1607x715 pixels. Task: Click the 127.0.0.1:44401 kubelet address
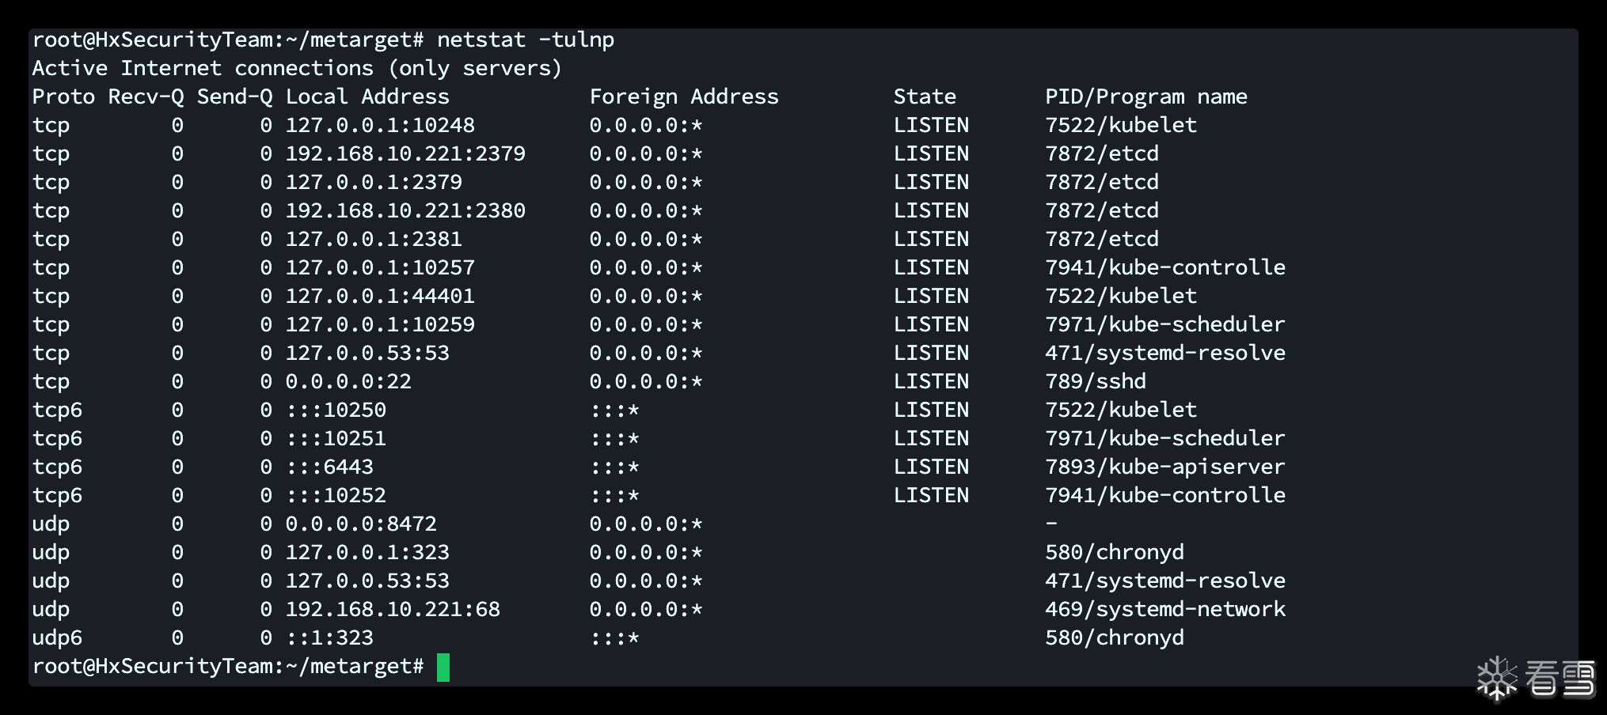point(380,296)
